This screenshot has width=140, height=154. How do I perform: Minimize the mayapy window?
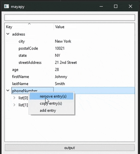[101, 6]
